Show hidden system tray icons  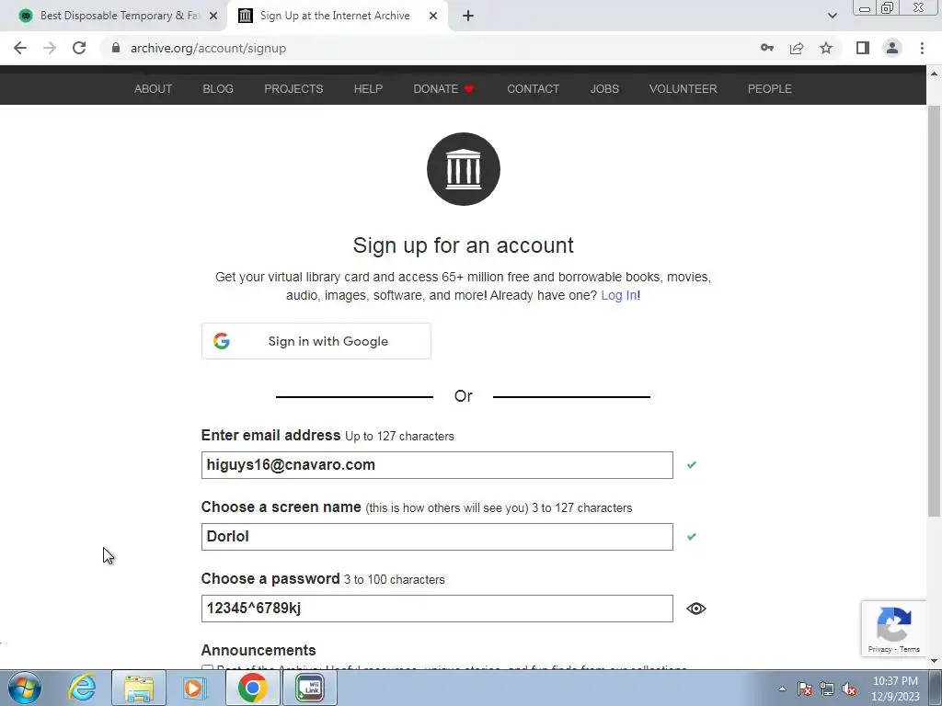point(782,689)
